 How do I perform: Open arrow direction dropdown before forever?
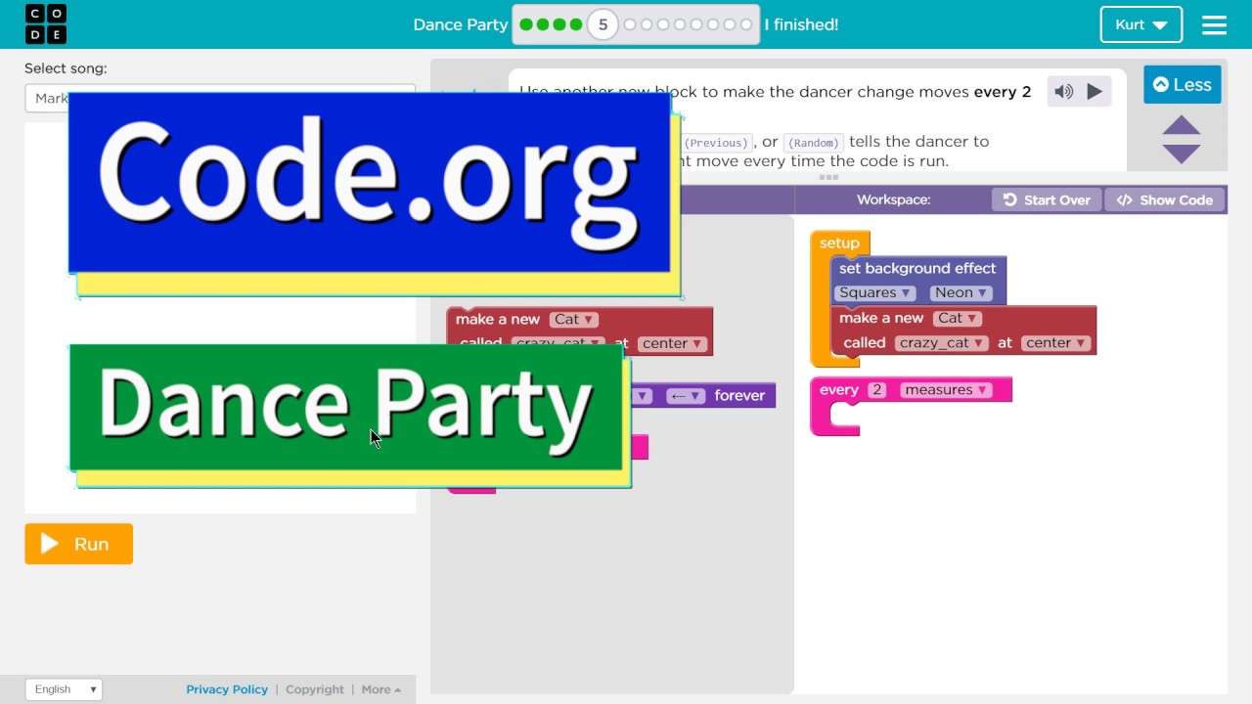(x=685, y=396)
